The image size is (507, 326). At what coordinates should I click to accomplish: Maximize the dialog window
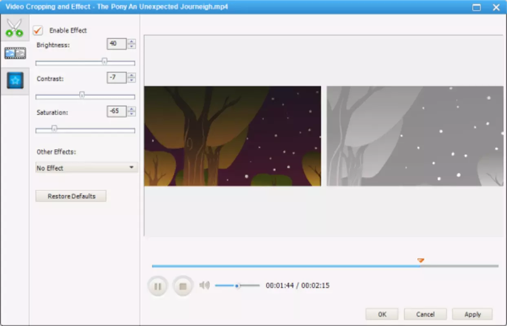(476, 7)
